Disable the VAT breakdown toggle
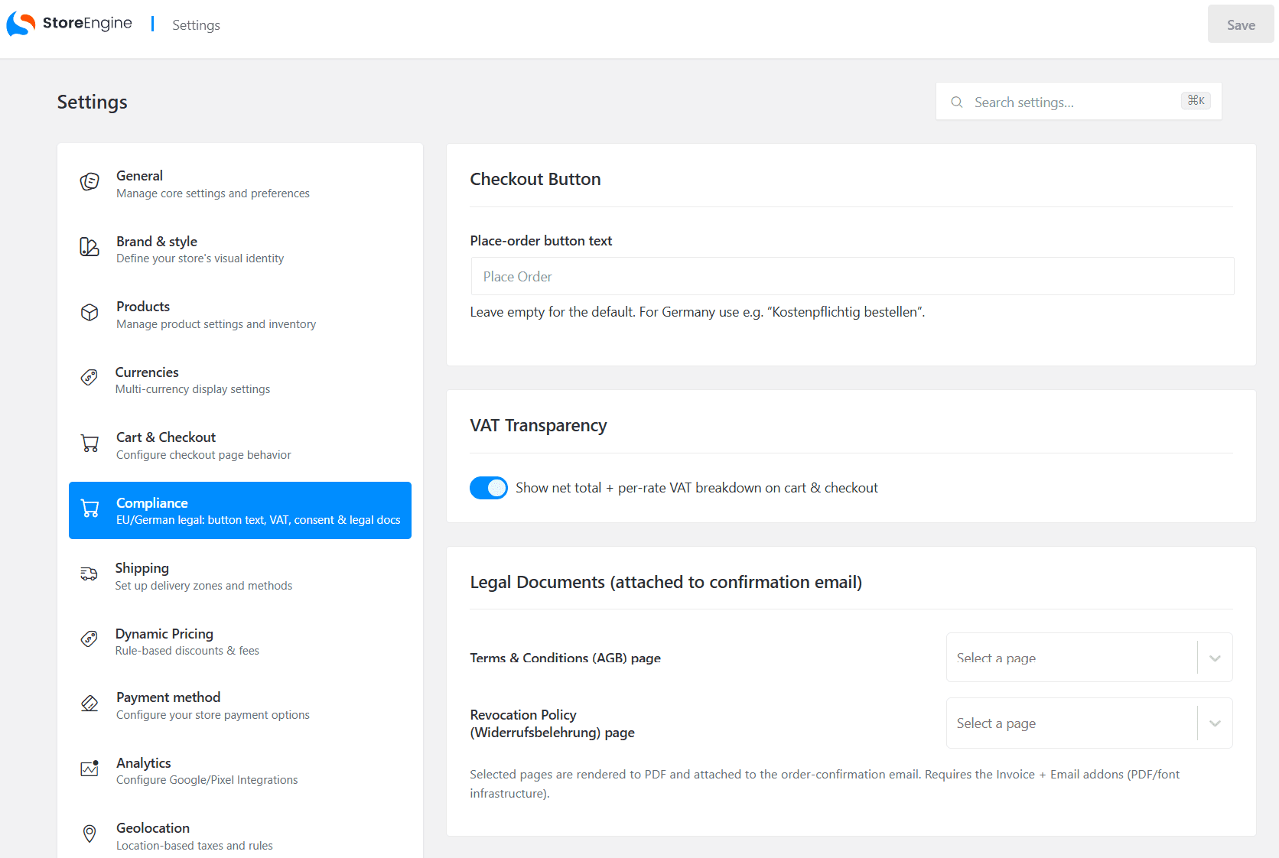The image size is (1279, 858). [x=489, y=488]
